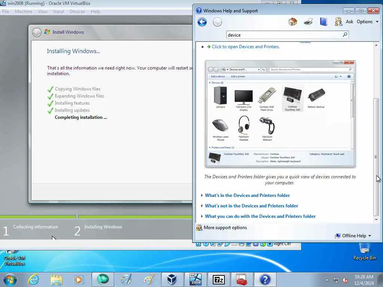Show hidden system tray icons

point(327,280)
